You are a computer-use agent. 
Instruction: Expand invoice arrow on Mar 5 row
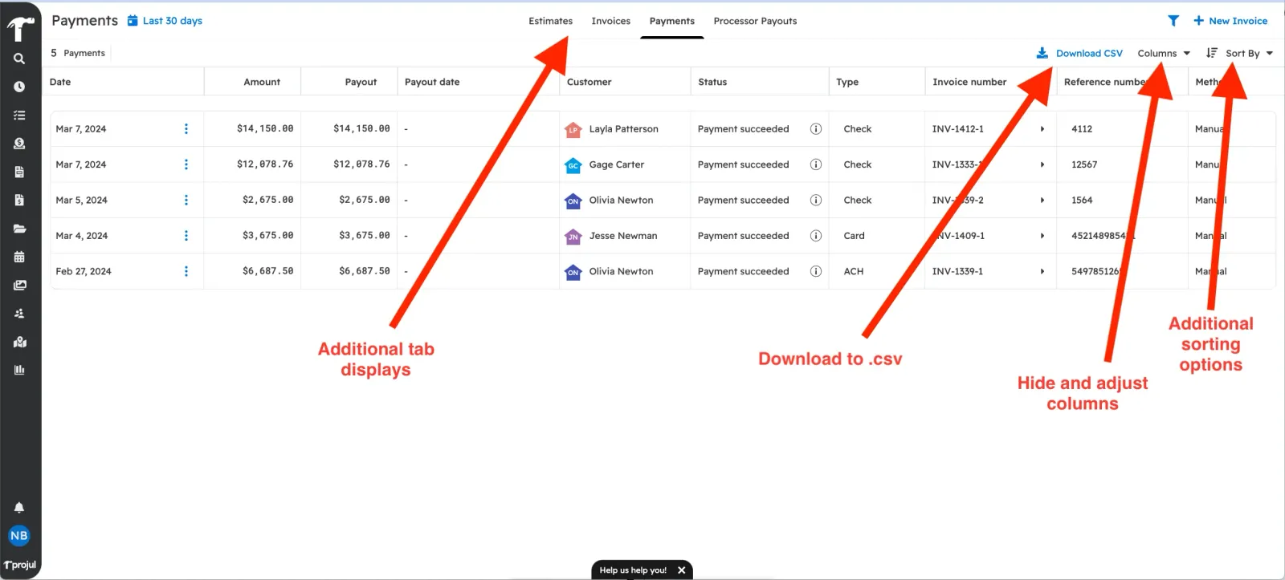click(x=1042, y=200)
